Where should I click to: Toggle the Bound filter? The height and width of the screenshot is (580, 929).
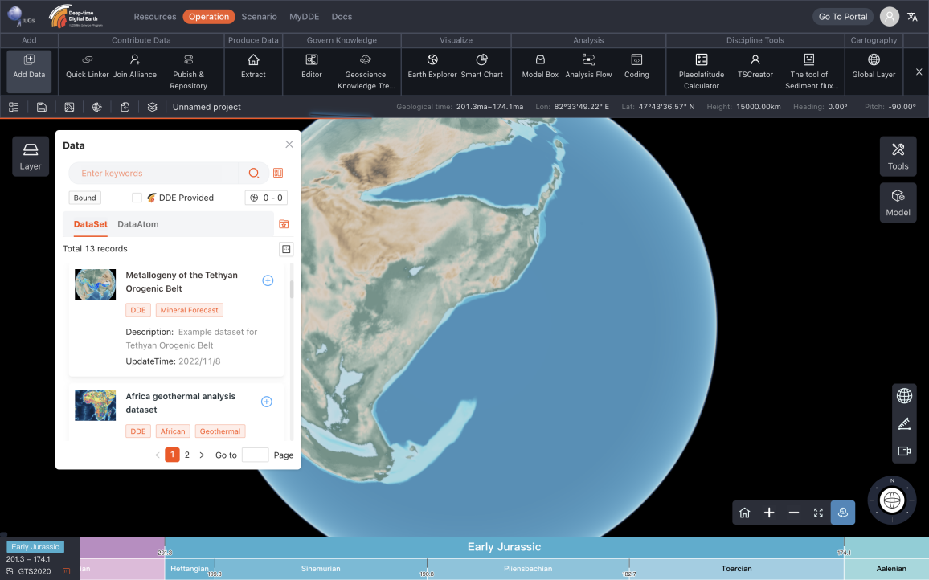[84, 198]
